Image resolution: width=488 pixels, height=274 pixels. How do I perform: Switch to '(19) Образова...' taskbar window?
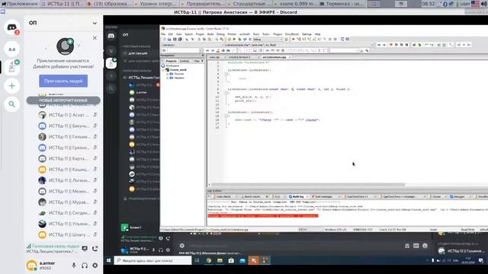click(109, 4)
